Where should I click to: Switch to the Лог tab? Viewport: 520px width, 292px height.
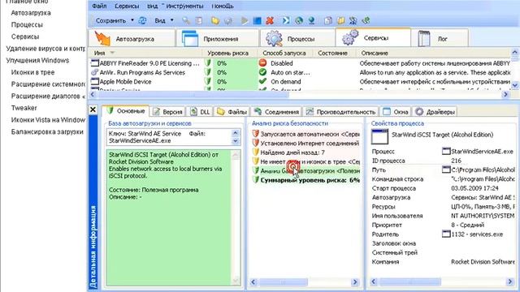click(440, 38)
